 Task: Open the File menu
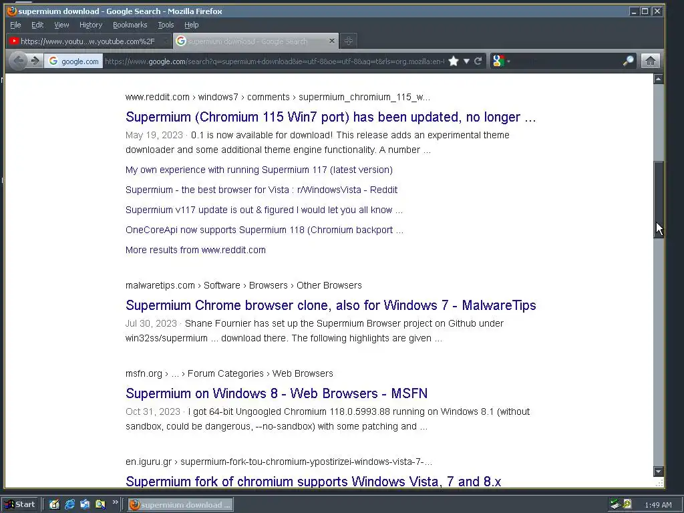tap(15, 25)
